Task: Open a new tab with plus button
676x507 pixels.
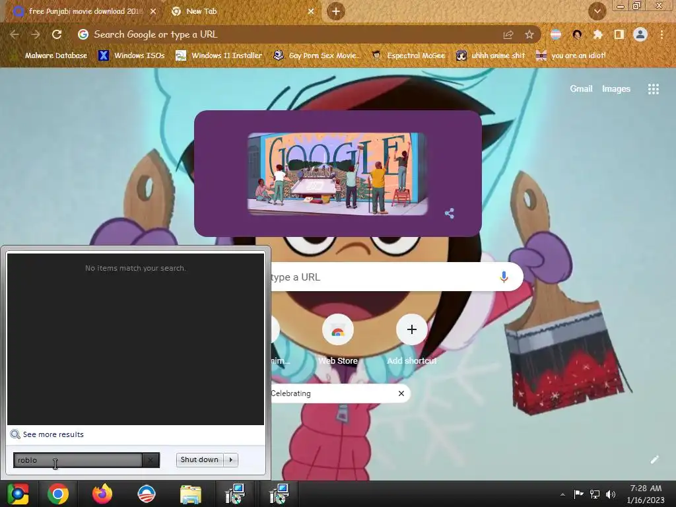Action: [336, 11]
